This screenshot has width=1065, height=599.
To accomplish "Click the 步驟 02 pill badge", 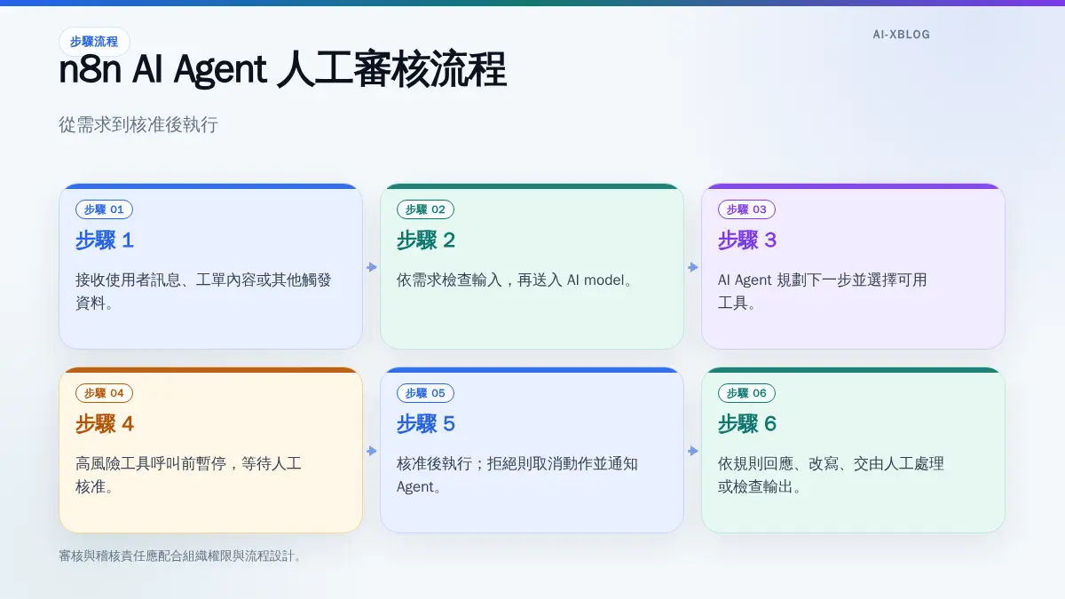I will coord(425,209).
